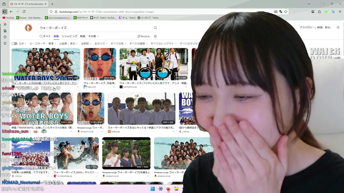344x193 pixels.
Task: Toggle the 日本 region switch
Action: (14, 43)
